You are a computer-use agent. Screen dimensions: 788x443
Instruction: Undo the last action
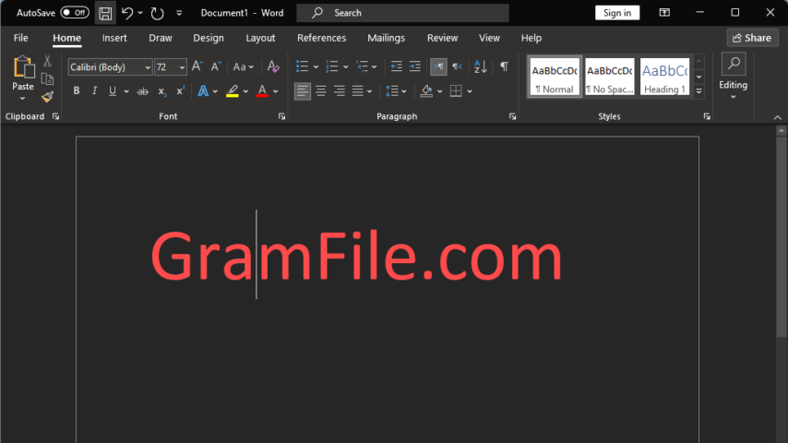[127, 13]
